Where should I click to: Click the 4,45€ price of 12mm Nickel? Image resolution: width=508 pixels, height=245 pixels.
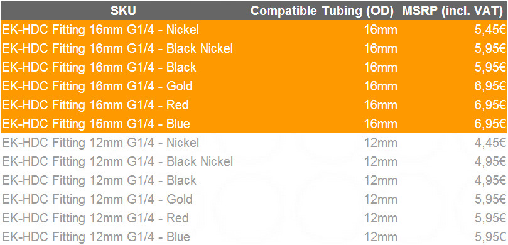pos(489,143)
